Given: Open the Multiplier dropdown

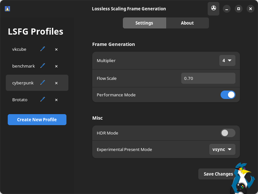Looking at the screenshot, I should tap(227, 60).
